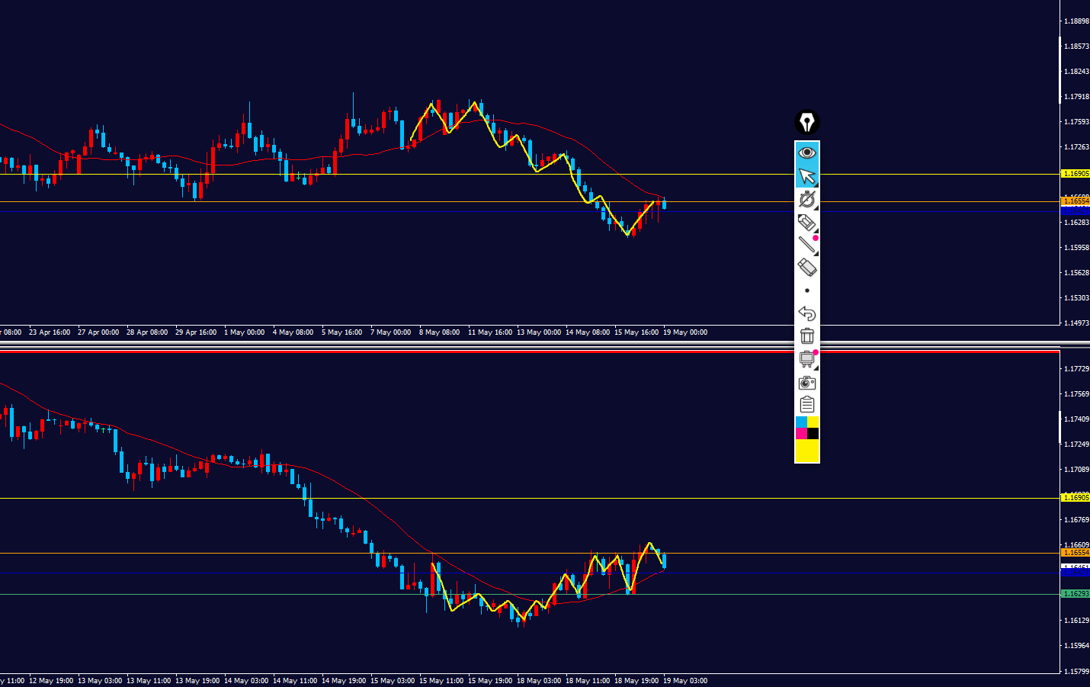Viewport: 1090px width, 687px height.
Task: Click the green 1.16293 price level label
Action: pos(1076,593)
